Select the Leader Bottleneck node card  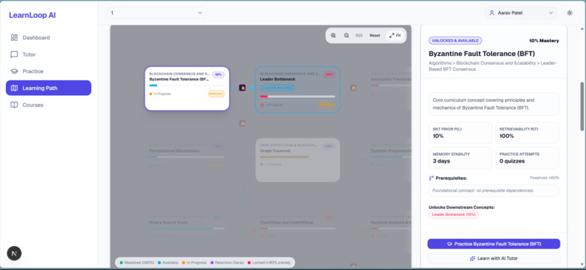[297, 89]
